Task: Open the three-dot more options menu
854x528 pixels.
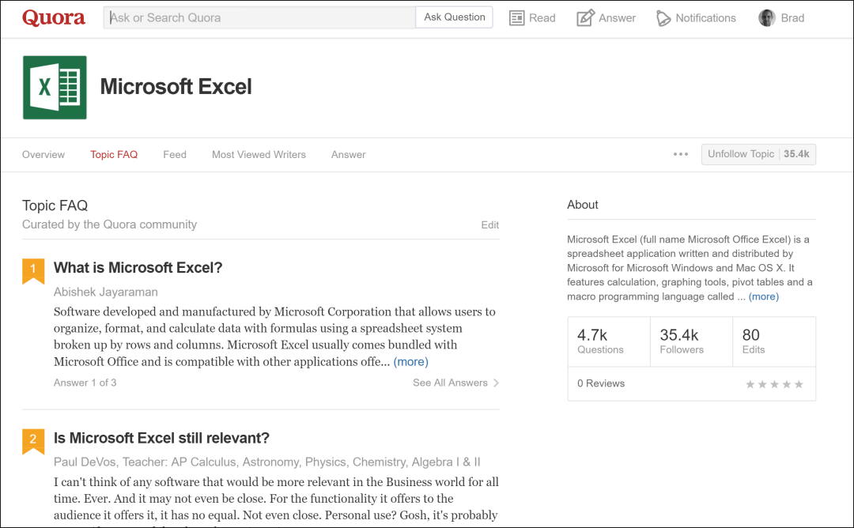Action: coord(681,154)
